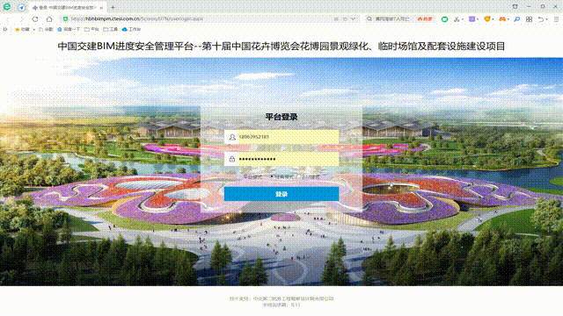Select the first mode radio button
This screenshot has width=563, height=316.
click(x=272, y=176)
